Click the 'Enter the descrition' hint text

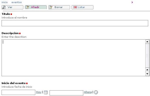(x=14, y=37)
